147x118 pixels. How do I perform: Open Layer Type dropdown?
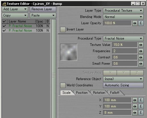tap(123, 11)
